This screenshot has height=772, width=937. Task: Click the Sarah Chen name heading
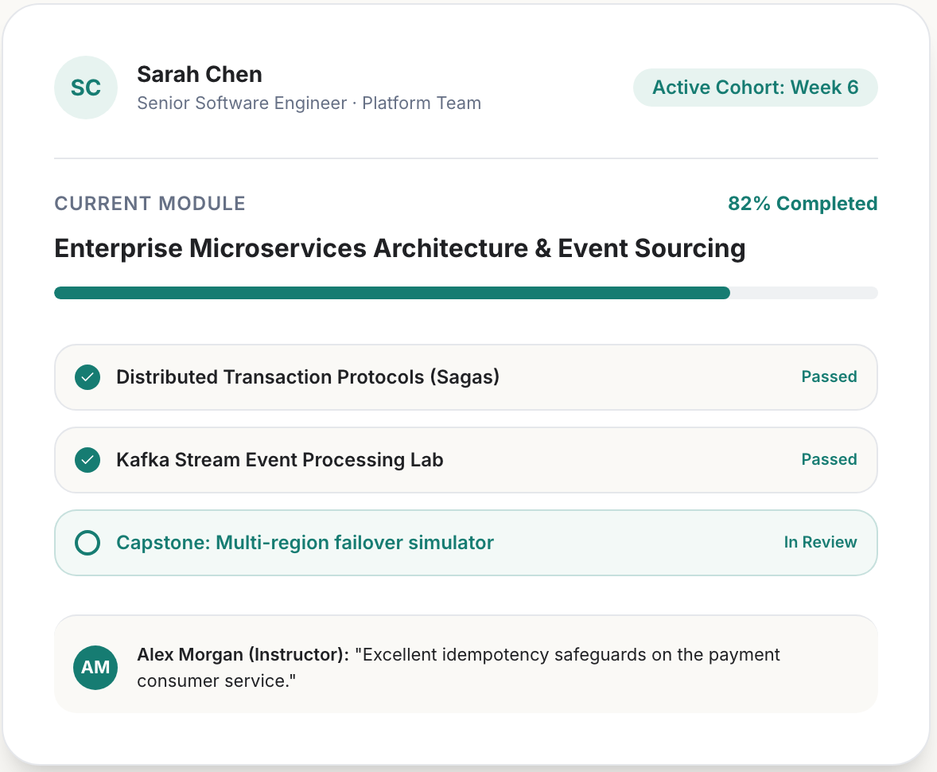(x=200, y=75)
